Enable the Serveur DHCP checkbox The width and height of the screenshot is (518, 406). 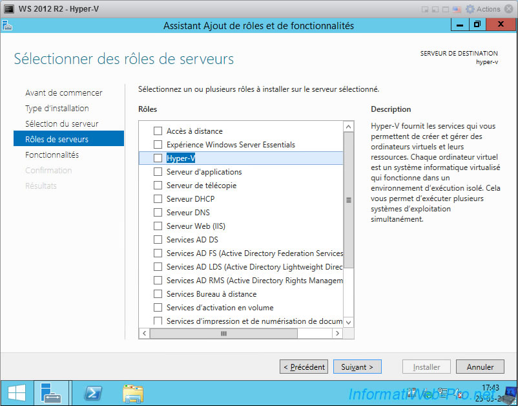[x=158, y=198]
